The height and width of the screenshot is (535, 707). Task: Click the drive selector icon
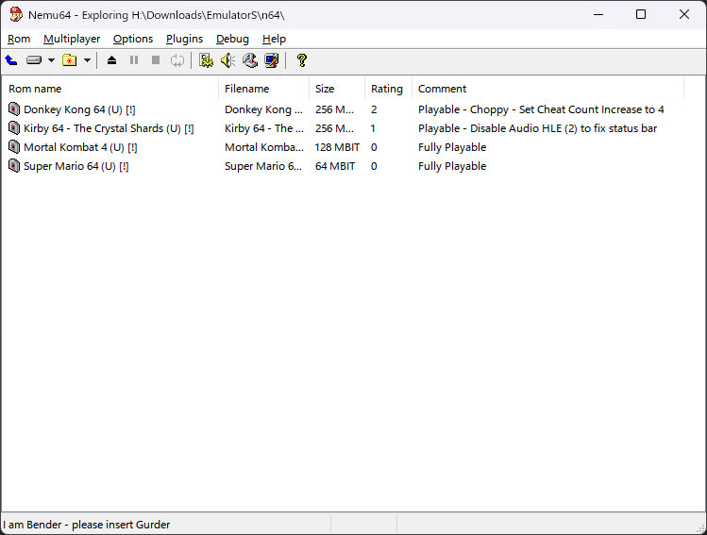[34, 60]
